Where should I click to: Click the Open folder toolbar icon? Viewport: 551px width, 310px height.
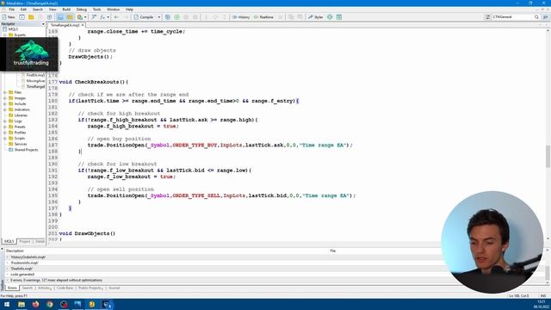point(31,17)
